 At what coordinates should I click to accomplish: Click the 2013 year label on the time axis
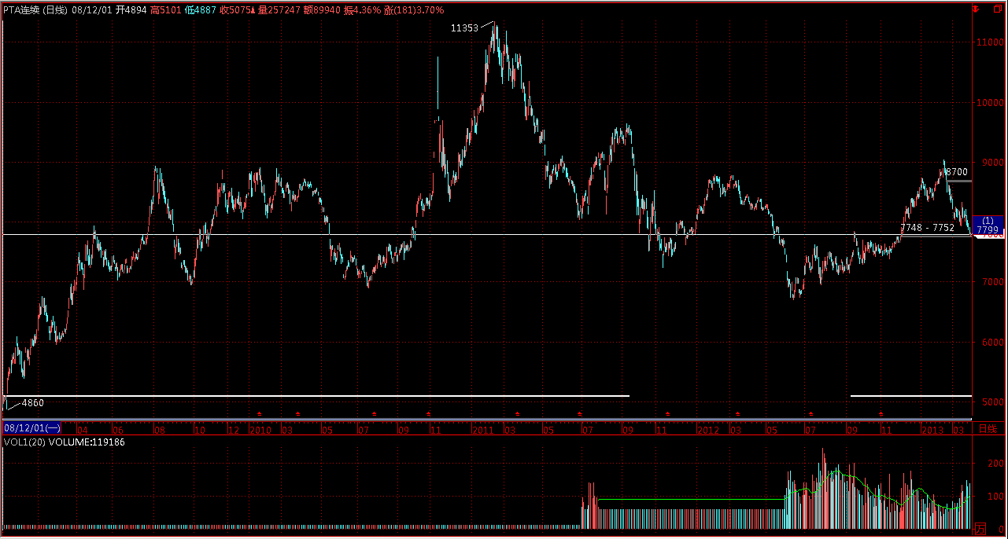click(932, 429)
